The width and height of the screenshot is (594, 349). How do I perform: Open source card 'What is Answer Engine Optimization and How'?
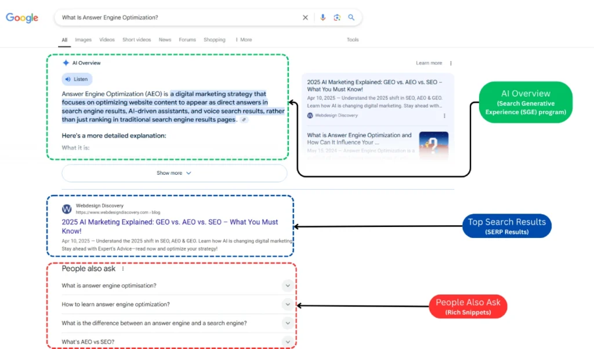(359, 139)
